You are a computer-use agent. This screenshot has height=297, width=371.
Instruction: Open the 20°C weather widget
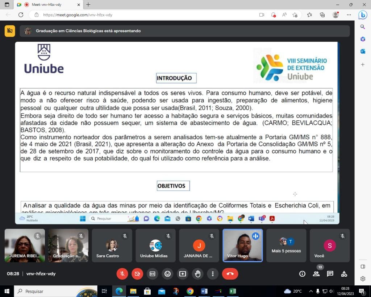tap(293, 291)
